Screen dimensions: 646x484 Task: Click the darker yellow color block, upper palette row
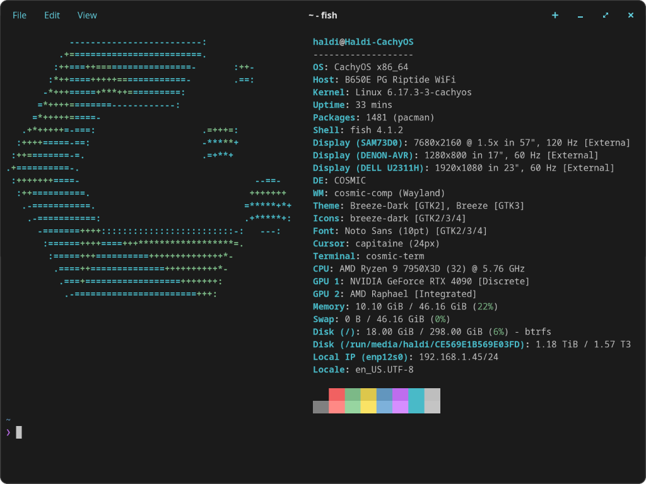click(x=368, y=395)
